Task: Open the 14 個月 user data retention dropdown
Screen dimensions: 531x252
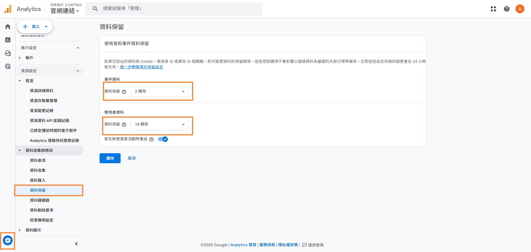Action: tap(160, 124)
